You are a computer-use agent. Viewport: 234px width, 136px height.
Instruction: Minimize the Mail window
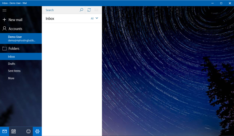pos(213,3)
